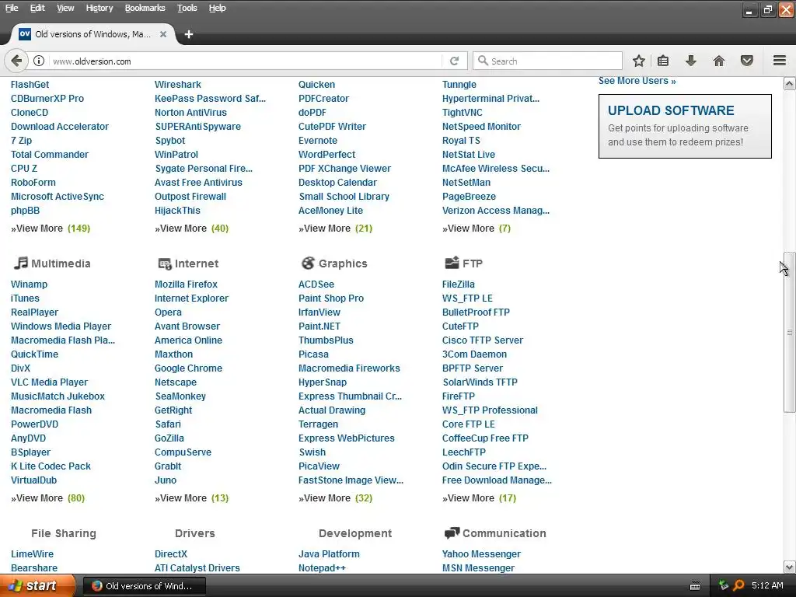Open the Tools menu
The image size is (796, 597).
click(x=187, y=8)
